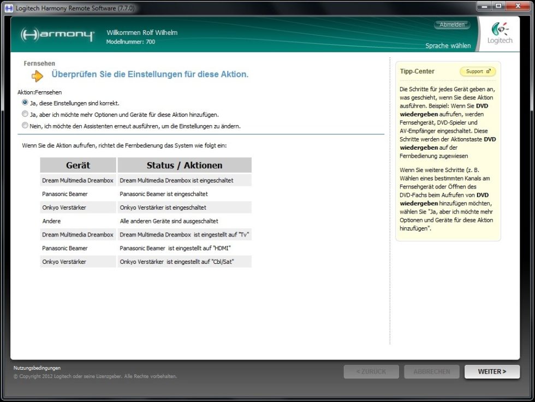
Task: Click 'Panasonic Beamer ist eingeschaltet' cell
Action: point(185,194)
